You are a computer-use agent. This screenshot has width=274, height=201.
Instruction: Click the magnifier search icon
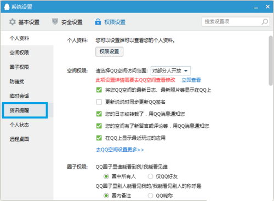265,22
